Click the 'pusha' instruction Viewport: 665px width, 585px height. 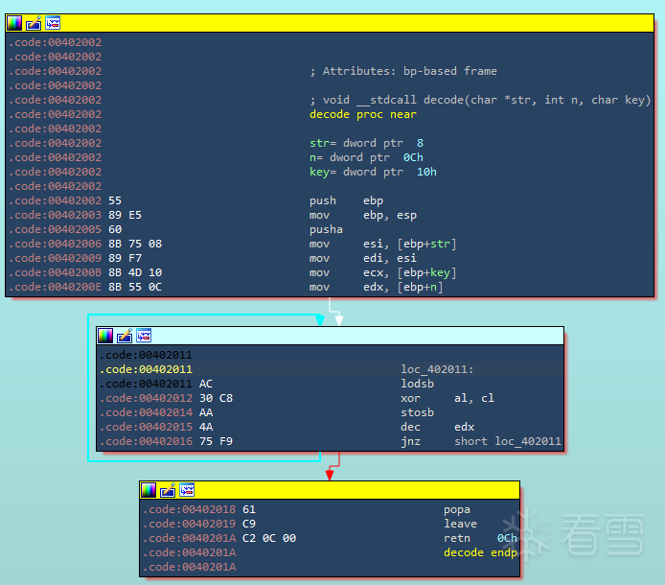click(326, 229)
